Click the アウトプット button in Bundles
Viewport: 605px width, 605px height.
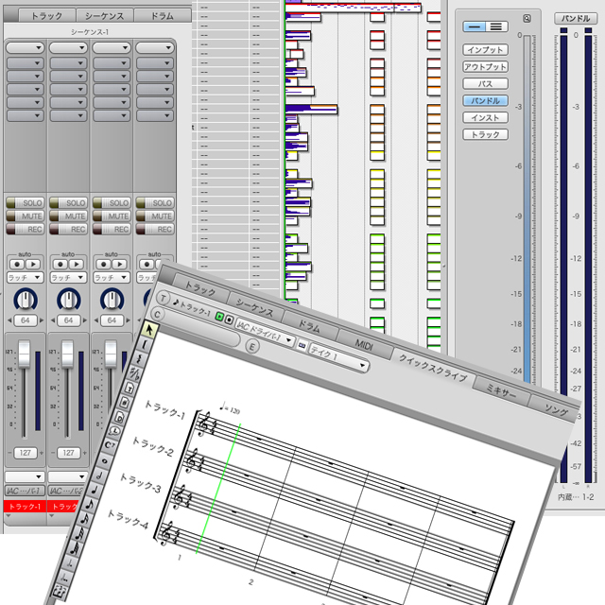point(485,67)
